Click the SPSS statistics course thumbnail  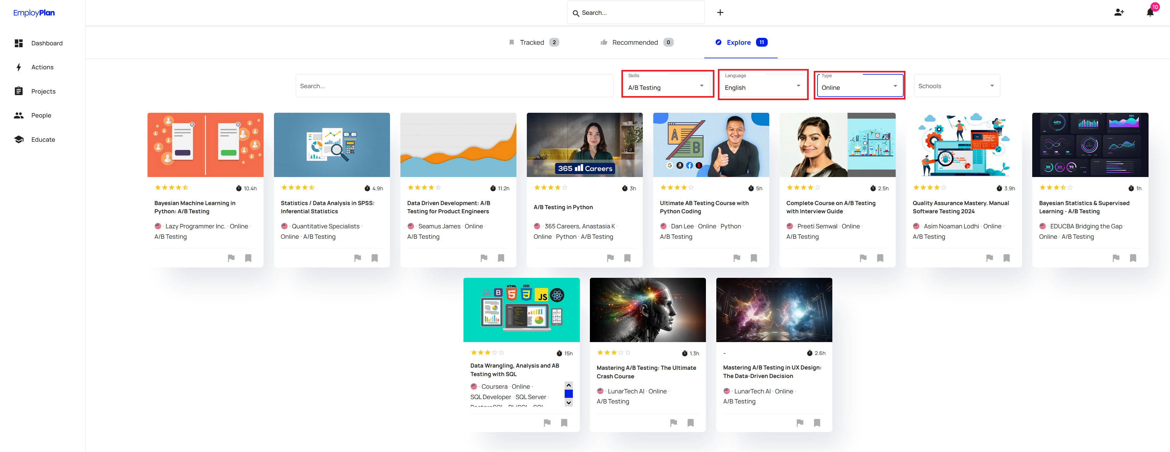click(332, 145)
